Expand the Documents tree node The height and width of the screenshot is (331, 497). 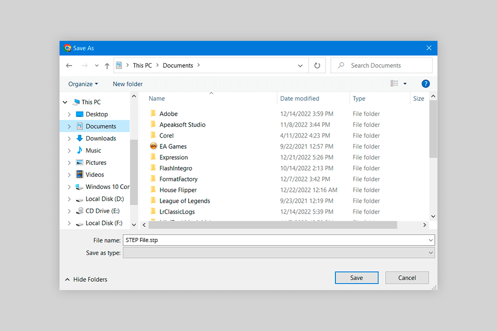[69, 126]
